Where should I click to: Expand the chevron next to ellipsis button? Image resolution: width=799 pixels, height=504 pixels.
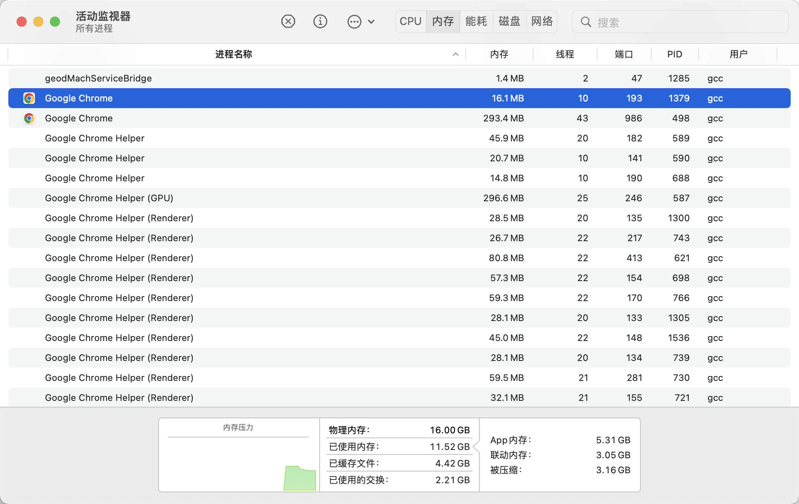(x=371, y=22)
